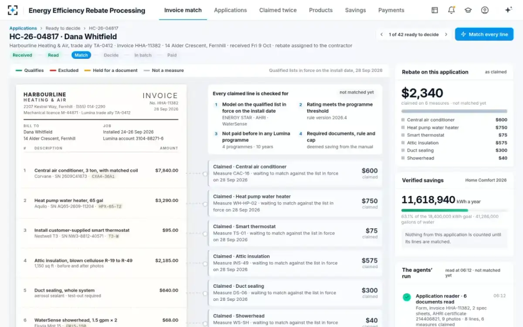
Task: Select invoice line Install customer-supplied smart thermostat
Action: pyautogui.click(x=101, y=233)
